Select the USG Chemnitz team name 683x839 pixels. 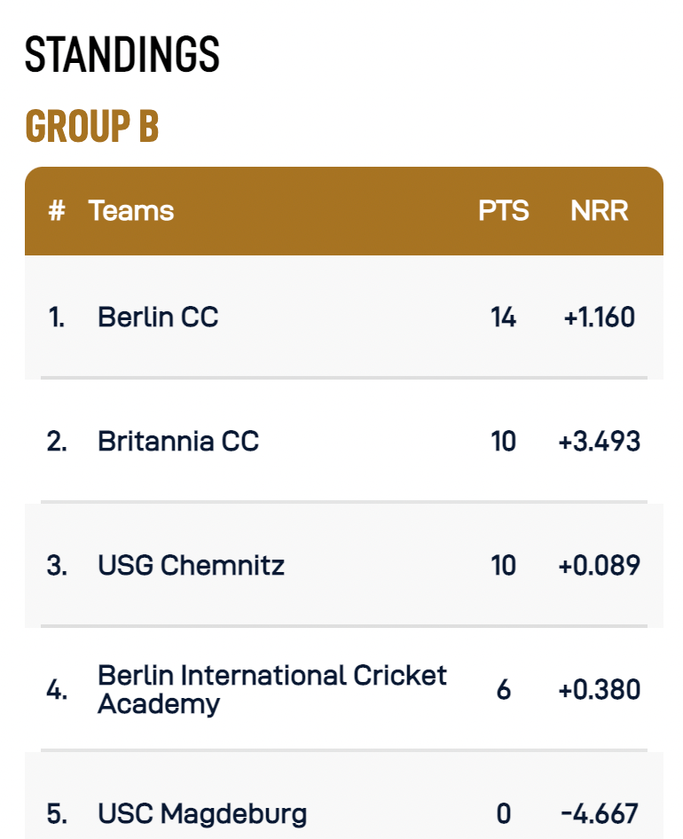click(x=191, y=565)
